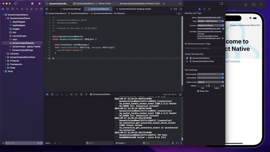Switch to the DynamicIslandModule tab
Image resolution: width=270 pixels, height=152 pixels.
[x=98, y=9]
